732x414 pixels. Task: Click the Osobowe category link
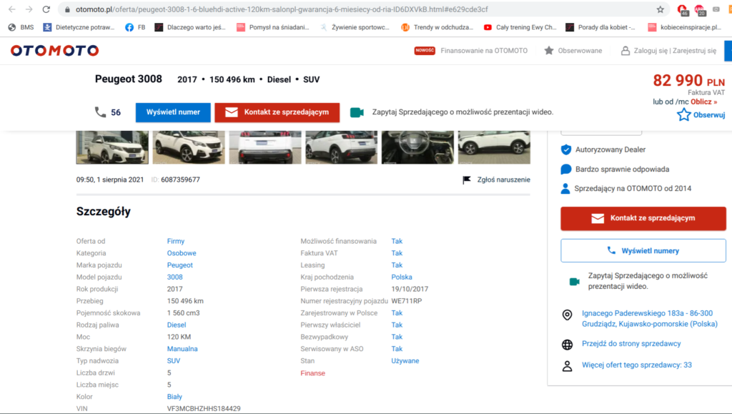click(x=182, y=253)
